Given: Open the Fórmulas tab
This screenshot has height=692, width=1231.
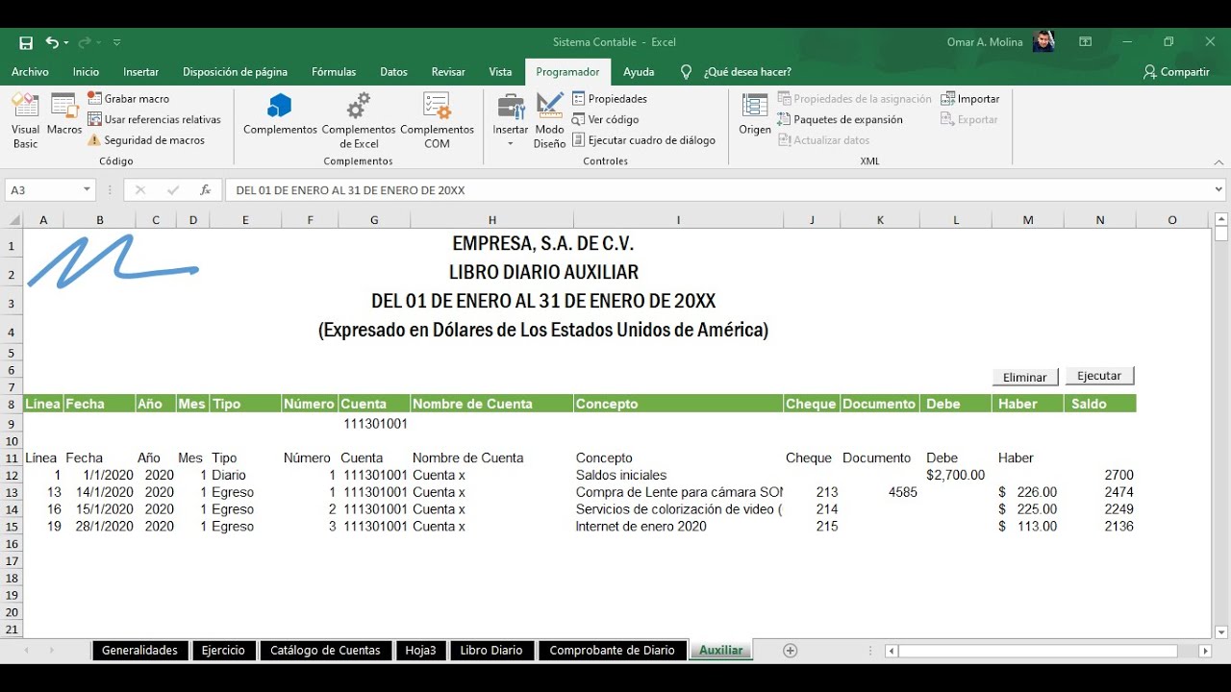Looking at the screenshot, I should [x=334, y=72].
